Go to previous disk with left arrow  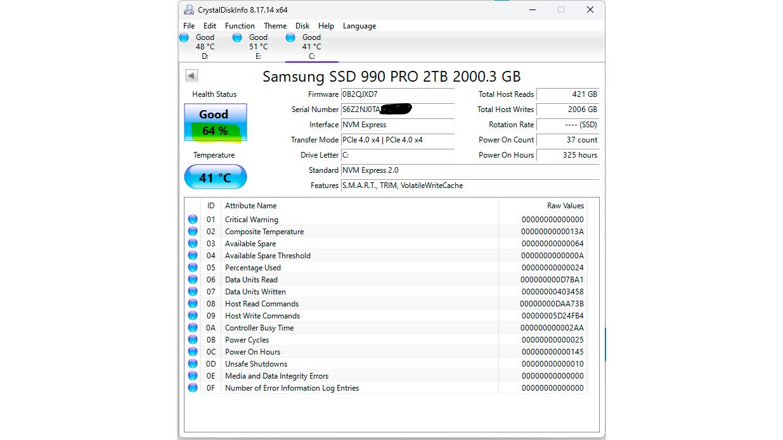point(191,76)
